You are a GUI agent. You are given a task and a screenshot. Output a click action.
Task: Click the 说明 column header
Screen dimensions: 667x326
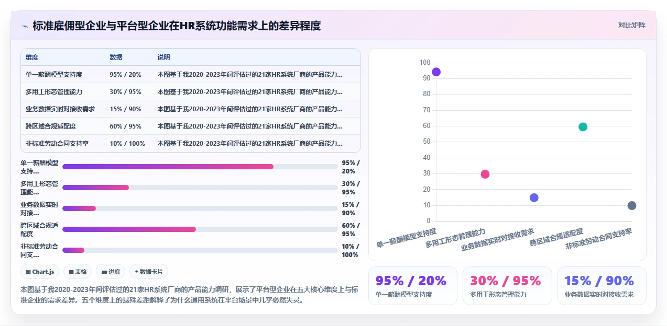pyautogui.click(x=163, y=57)
